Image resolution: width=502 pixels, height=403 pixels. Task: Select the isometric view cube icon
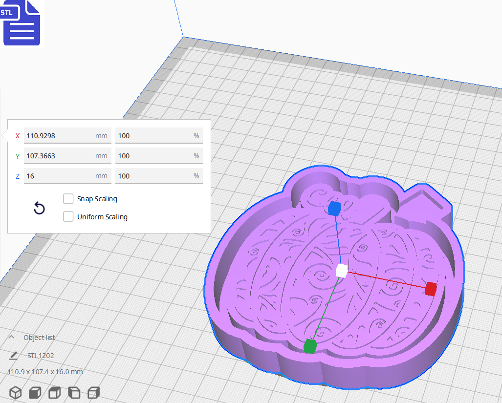pyautogui.click(x=15, y=392)
